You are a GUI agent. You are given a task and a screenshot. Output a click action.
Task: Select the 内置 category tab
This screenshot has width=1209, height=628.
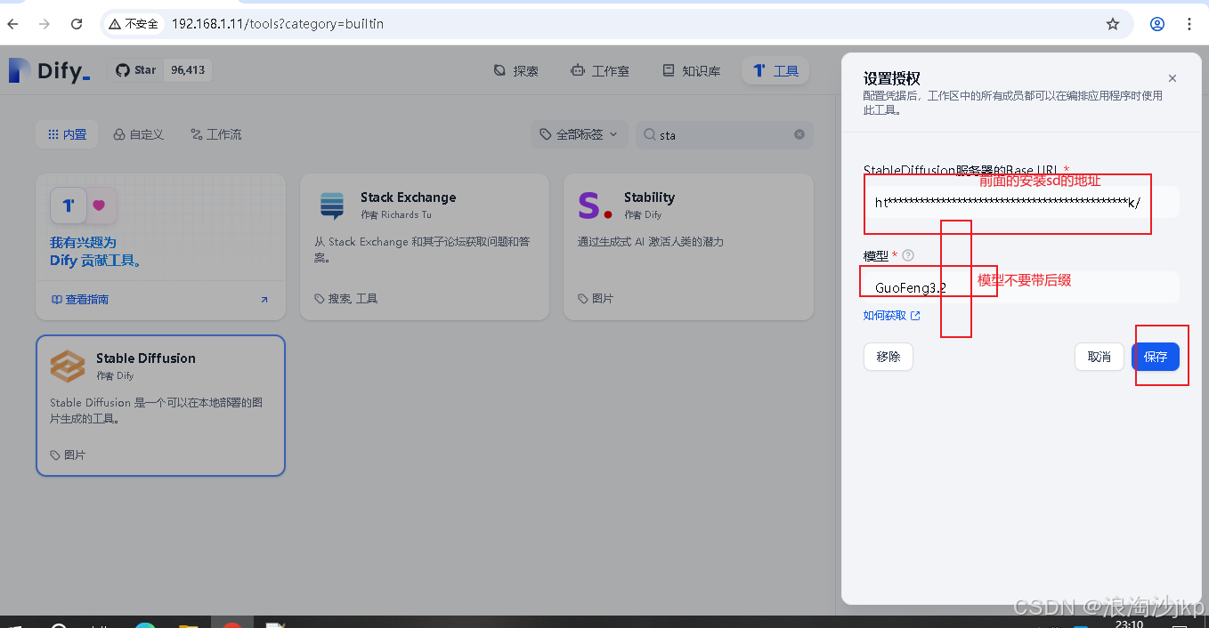(67, 134)
